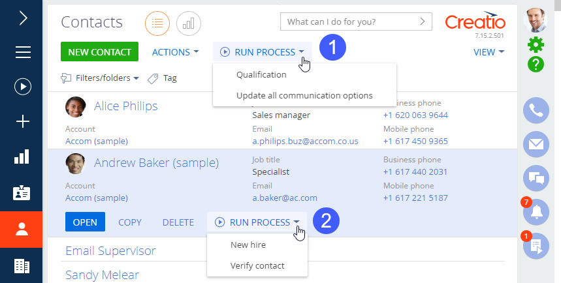The height and width of the screenshot is (283, 561).
Task: Open the plus quick-add menu in sidebar
Action: 23,121
